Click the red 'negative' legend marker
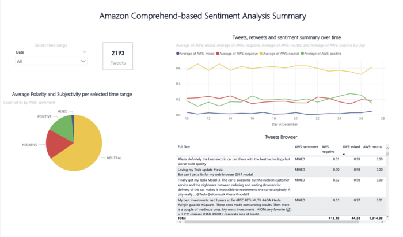 coord(219,54)
